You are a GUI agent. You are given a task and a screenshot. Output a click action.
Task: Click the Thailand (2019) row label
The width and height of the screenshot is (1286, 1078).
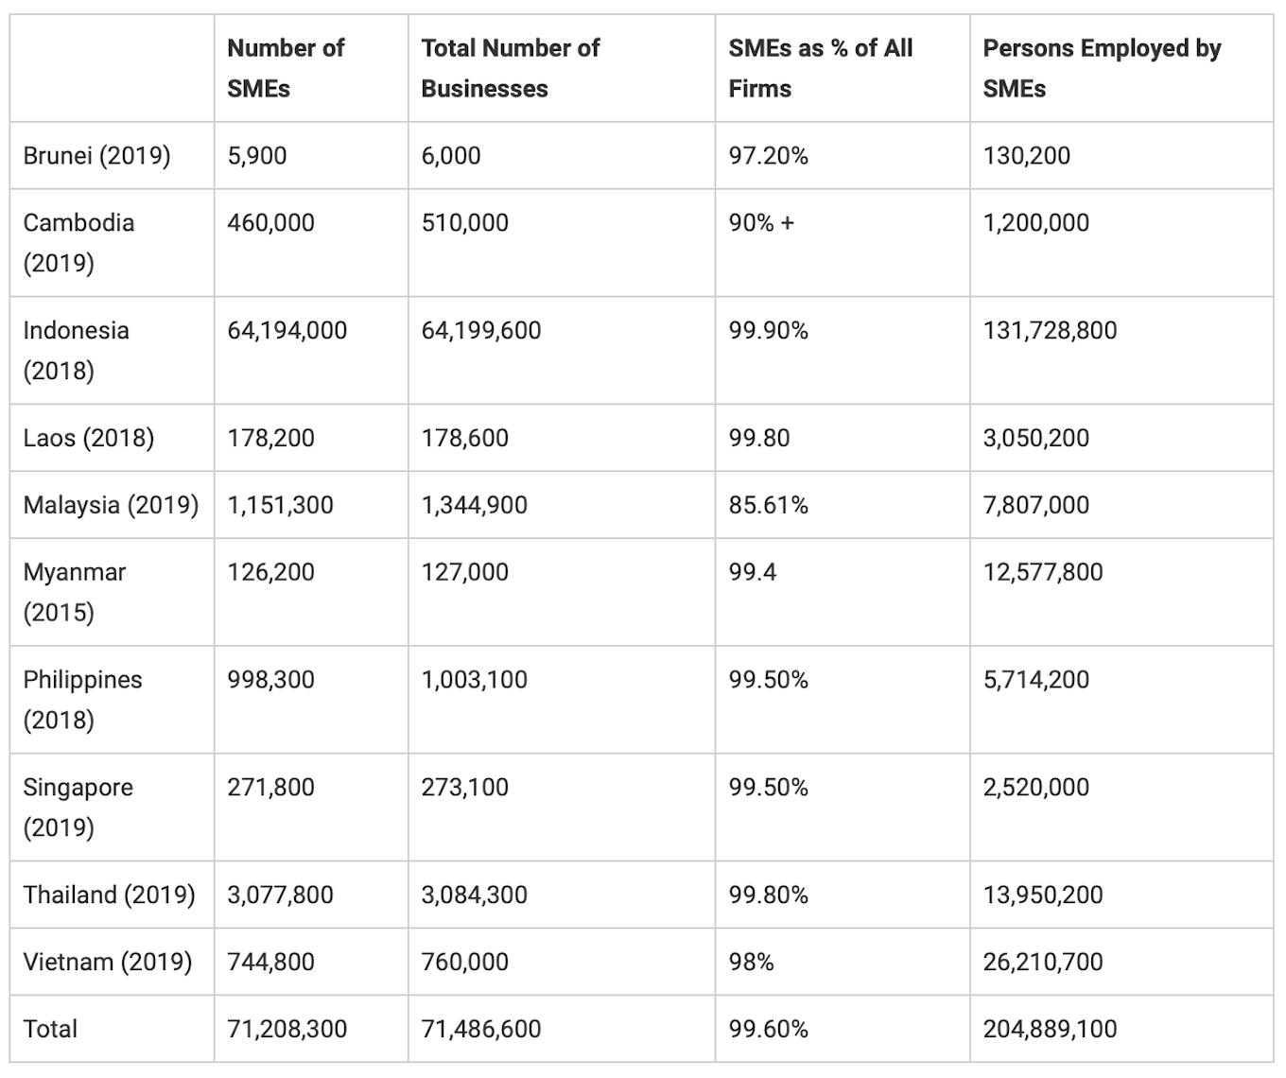109,895
